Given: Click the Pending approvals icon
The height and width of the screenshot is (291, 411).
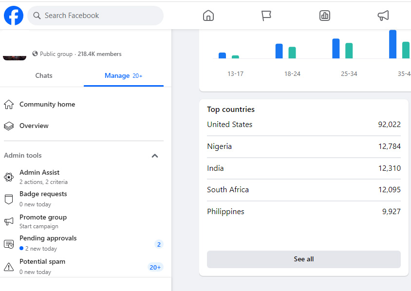Looking at the screenshot, I should (x=9, y=244).
